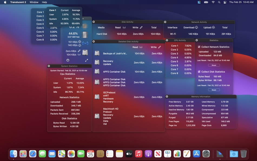The height and width of the screenshot is (161, 257).
Task: Click the 291 KB/s total in Network Activity
Action: pos(226,34)
